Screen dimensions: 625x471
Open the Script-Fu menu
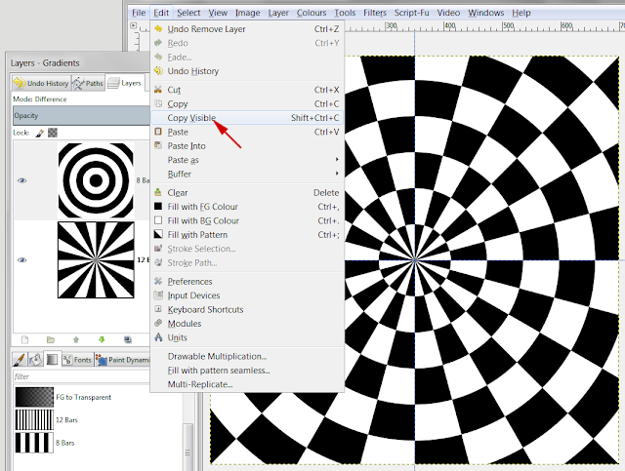pyautogui.click(x=412, y=13)
